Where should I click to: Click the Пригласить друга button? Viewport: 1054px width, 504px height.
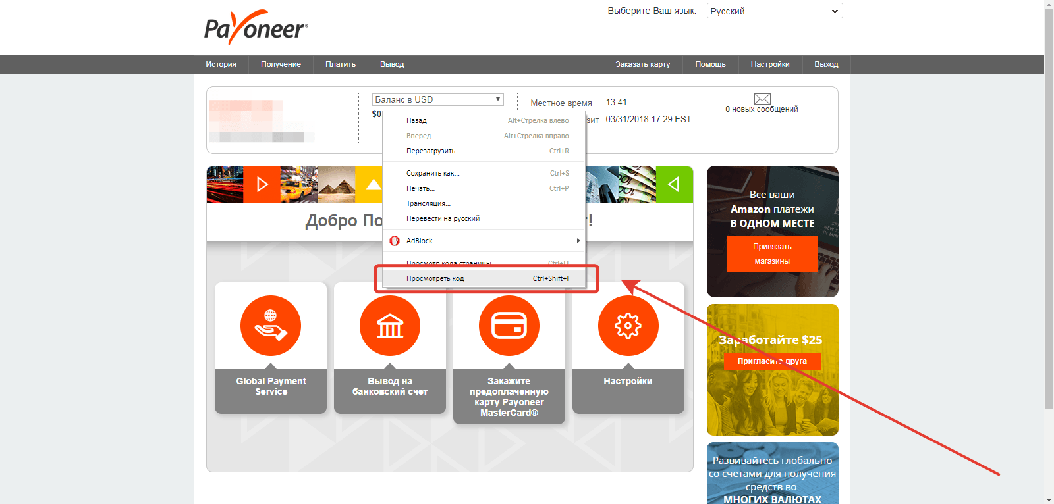(x=772, y=361)
